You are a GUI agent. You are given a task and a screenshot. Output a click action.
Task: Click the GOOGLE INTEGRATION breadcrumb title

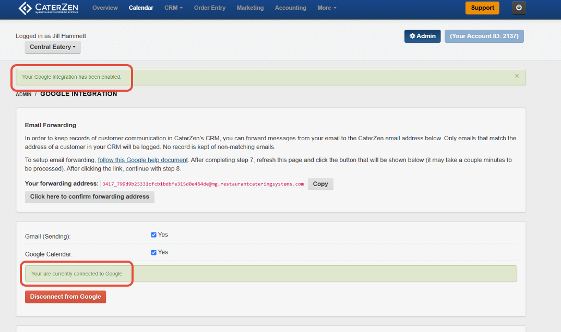click(79, 94)
